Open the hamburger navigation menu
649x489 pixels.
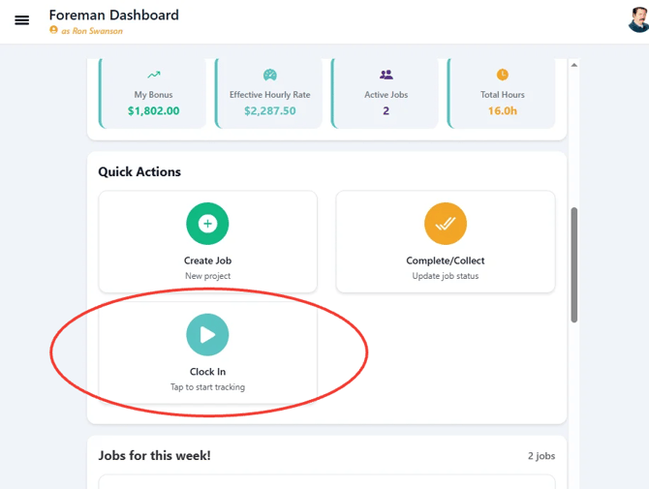tap(22, 20)
